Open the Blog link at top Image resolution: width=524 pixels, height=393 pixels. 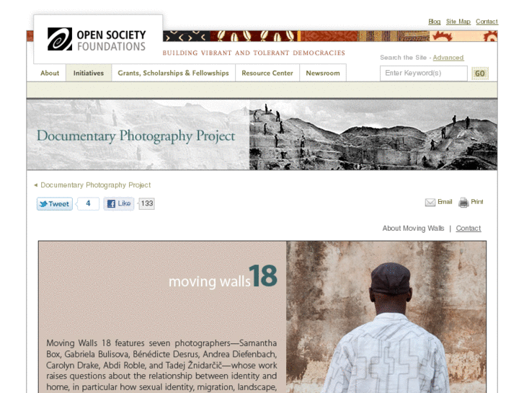[x=434, y=22]
